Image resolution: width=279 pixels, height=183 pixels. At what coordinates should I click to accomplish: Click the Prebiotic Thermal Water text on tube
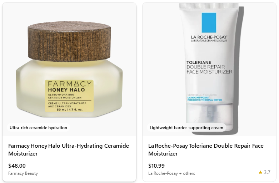[x=205, y=99]
